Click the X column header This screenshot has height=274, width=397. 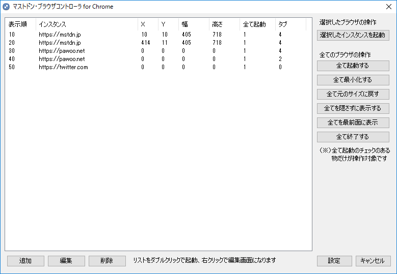pyautogui.click(x=148, y=24)
